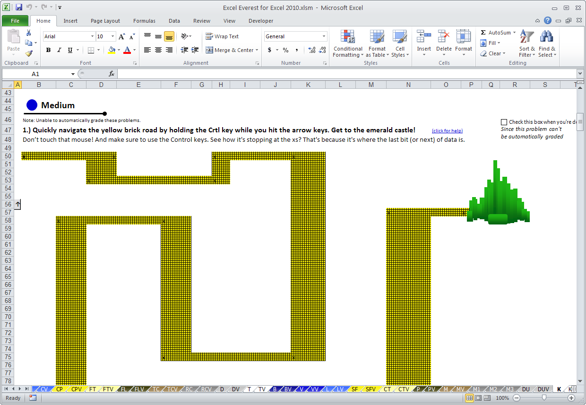Click the zoom slider handle

pos(544,398)
